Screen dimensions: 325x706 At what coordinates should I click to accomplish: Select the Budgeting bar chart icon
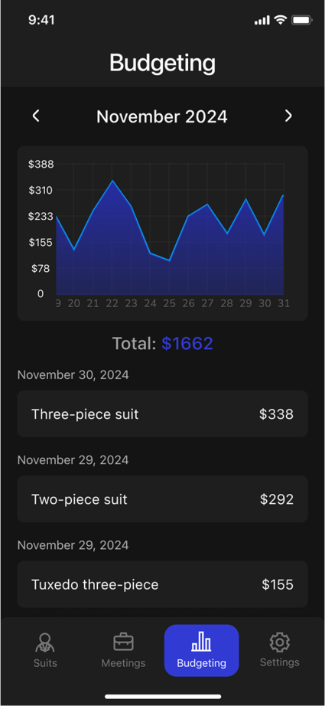pos(201,642)
